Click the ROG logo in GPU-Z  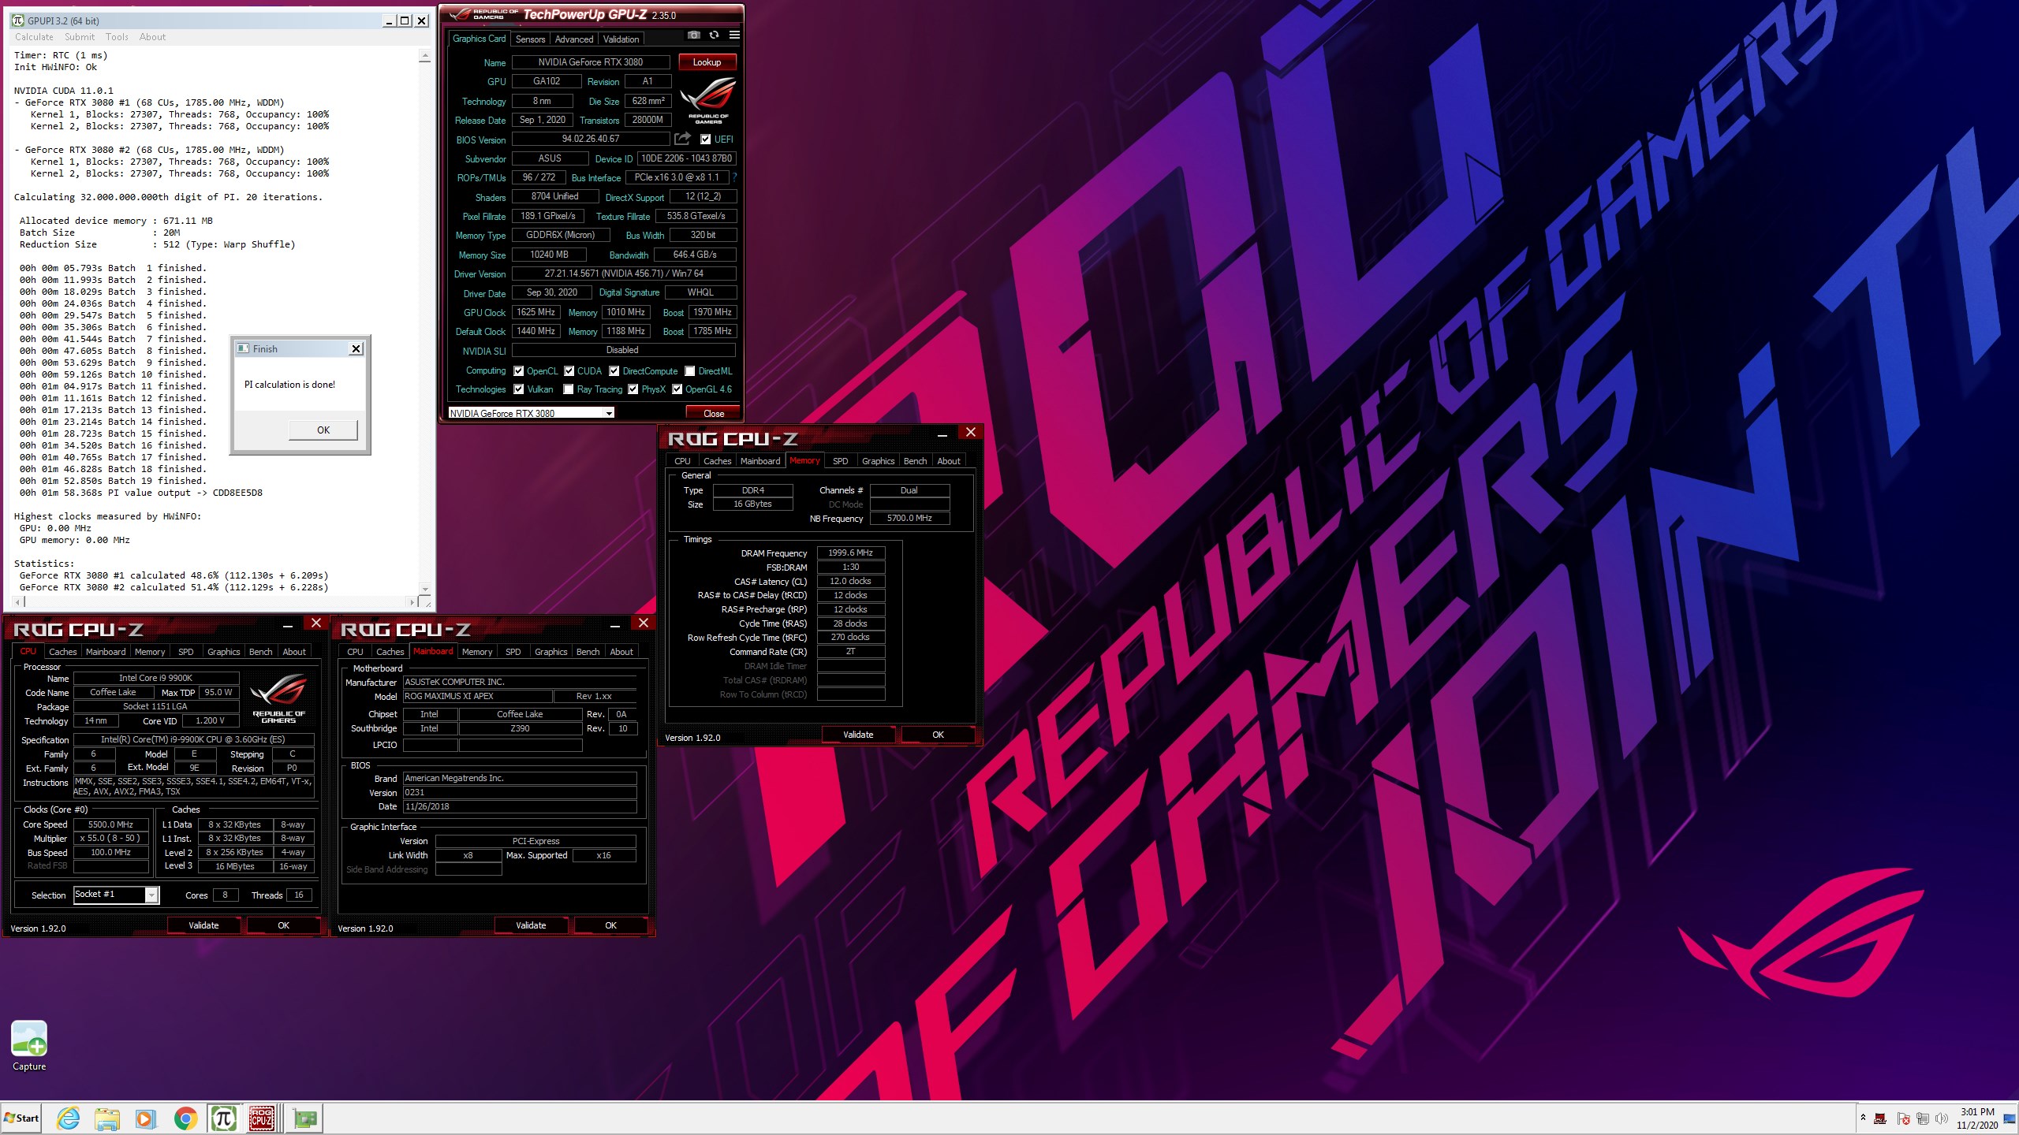tap(707, 100)
